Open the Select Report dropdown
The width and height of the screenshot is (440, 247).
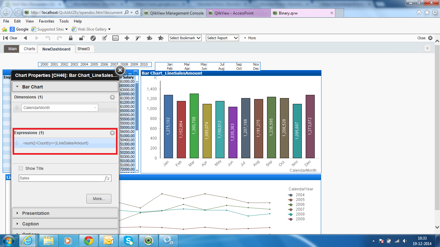pos(223,38)
